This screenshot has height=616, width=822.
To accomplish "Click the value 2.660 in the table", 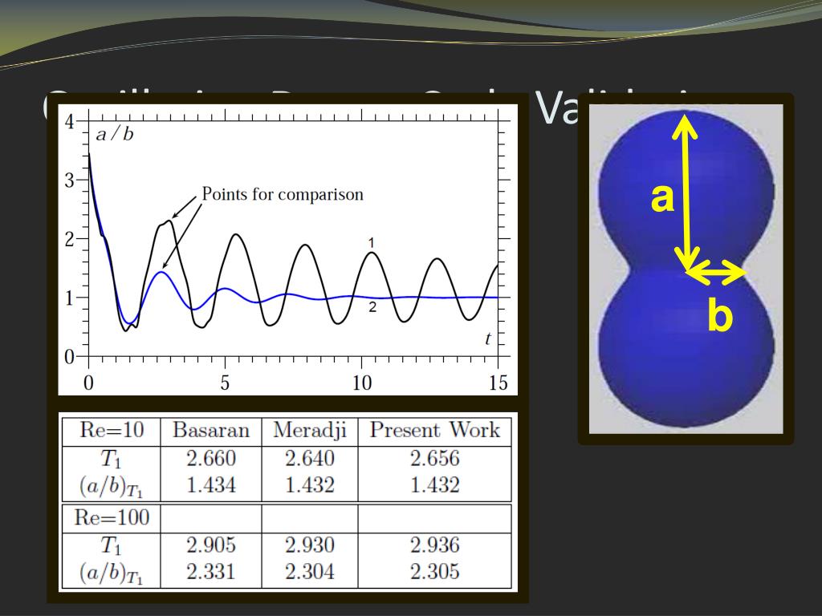I will pyautogui.click(x=211, y=459).
